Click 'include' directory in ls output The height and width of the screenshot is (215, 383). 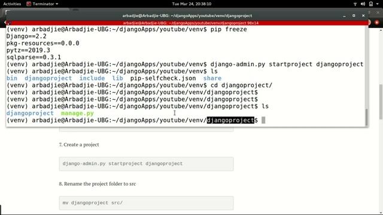[92, 78]
